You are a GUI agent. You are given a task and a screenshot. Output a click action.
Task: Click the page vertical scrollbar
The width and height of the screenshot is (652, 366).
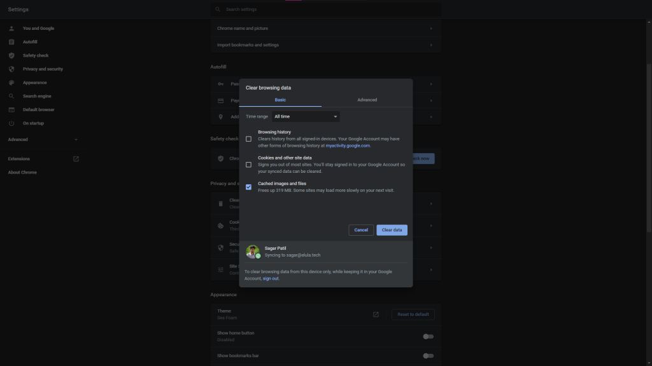click(x=649, y=149)
